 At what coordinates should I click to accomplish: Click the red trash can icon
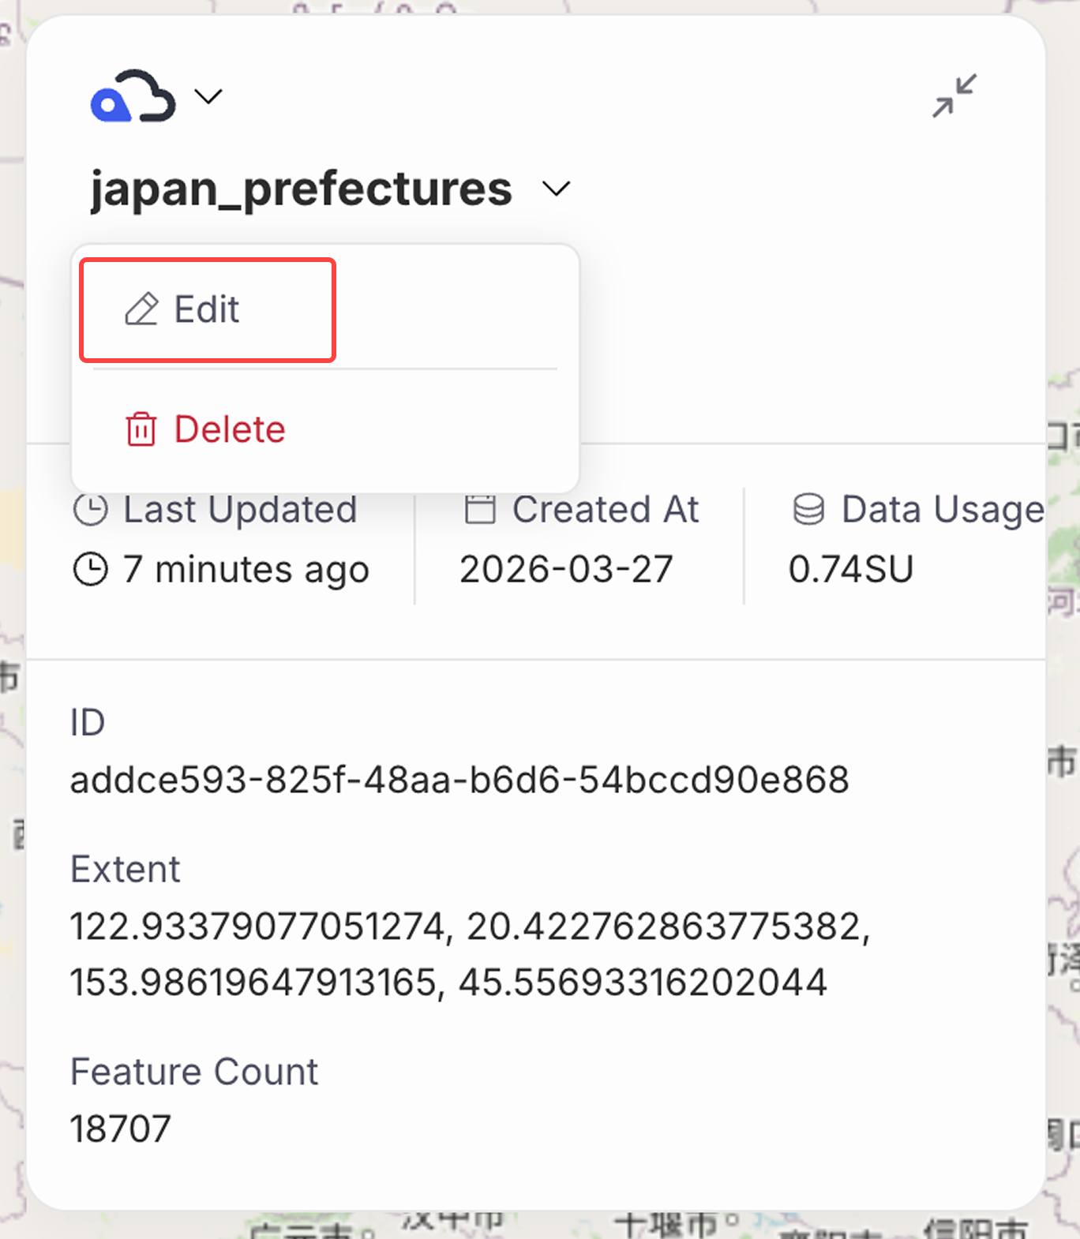point(141,429)
